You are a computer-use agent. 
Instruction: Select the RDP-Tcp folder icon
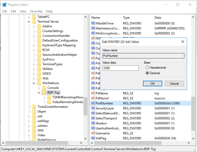click(44, 93)
